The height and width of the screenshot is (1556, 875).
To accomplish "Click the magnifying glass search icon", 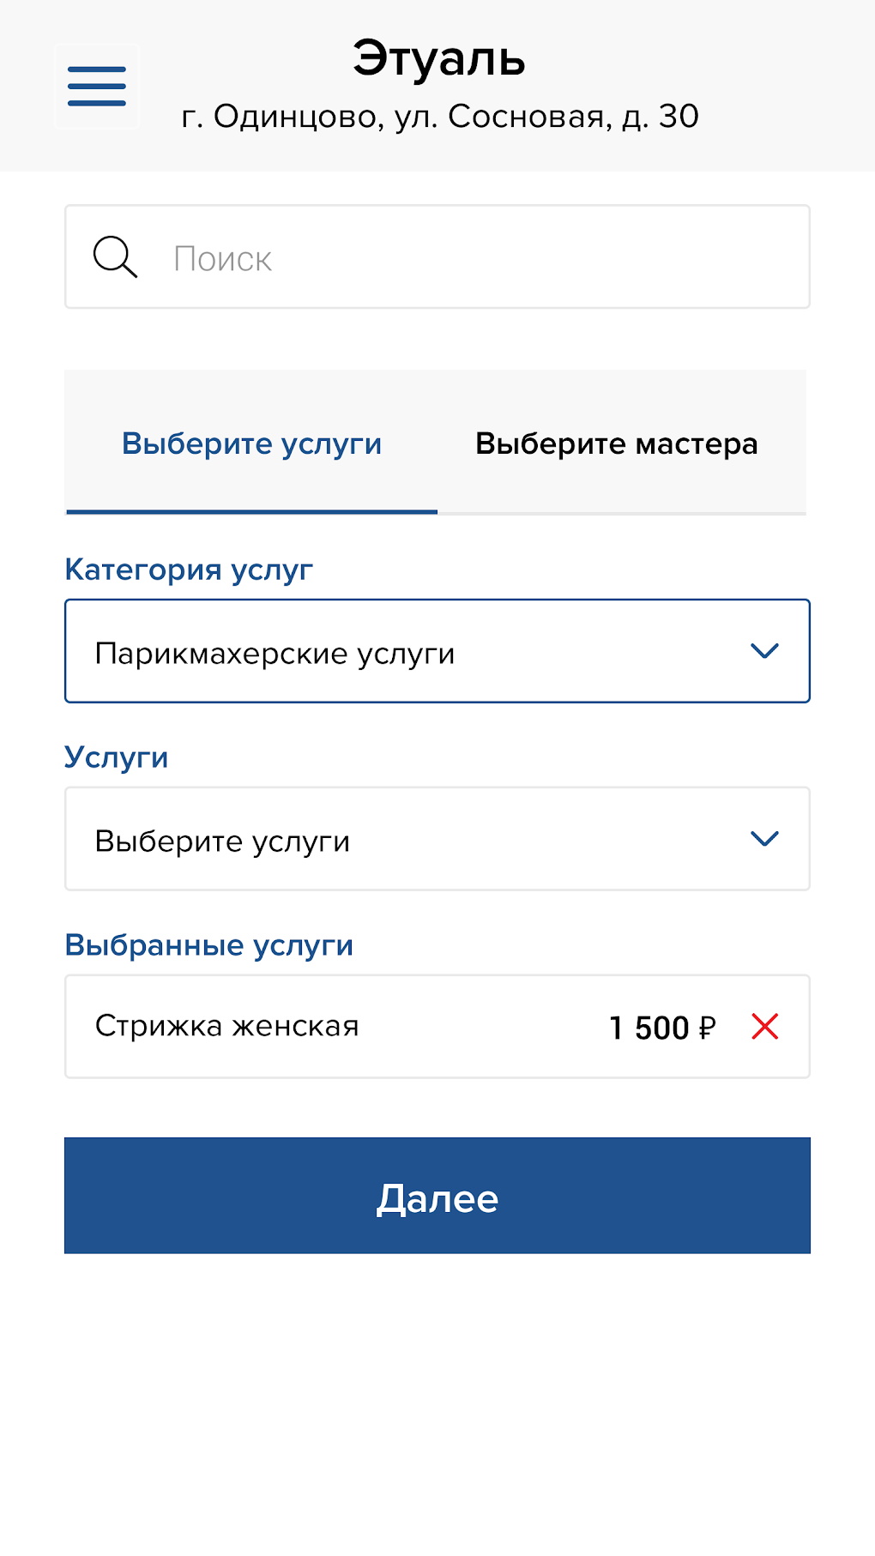I will click(x=115, y=257).
